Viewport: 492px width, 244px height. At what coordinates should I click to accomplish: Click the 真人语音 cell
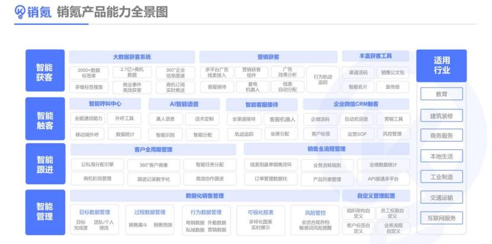165,119
